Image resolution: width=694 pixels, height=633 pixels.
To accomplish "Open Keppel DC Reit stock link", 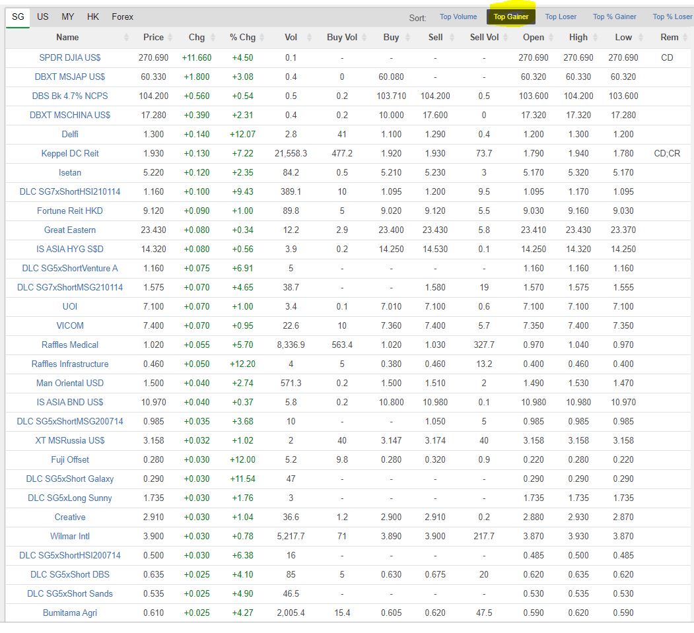I will 70,154.
